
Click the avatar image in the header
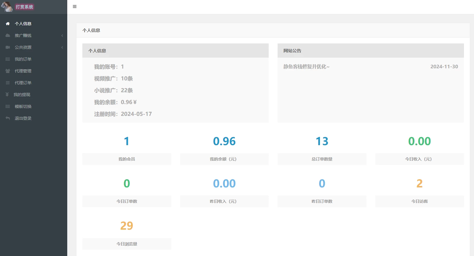tap(7, 7)
